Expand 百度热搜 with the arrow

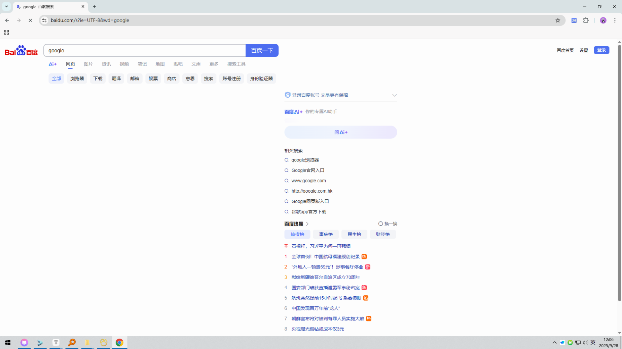[307, 224]
